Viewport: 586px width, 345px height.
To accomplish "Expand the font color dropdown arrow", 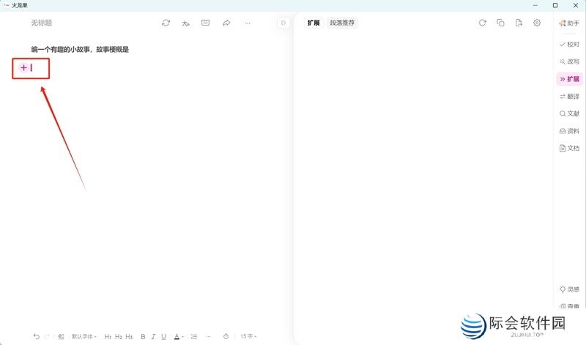I will click(x=183, y=337).
